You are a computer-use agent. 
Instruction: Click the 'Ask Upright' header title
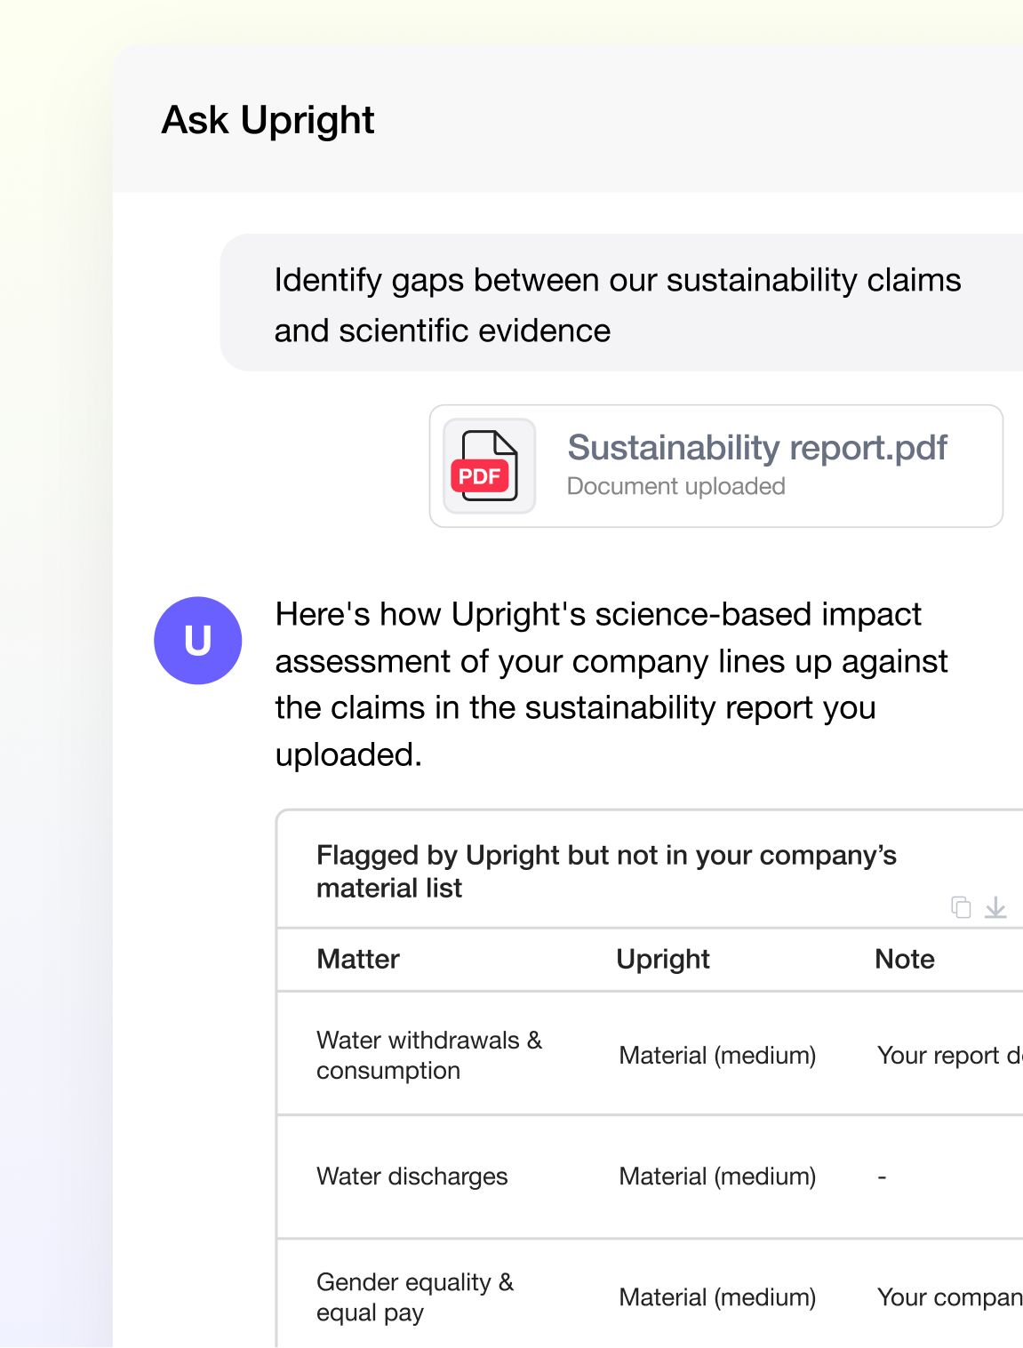point(268,120)
